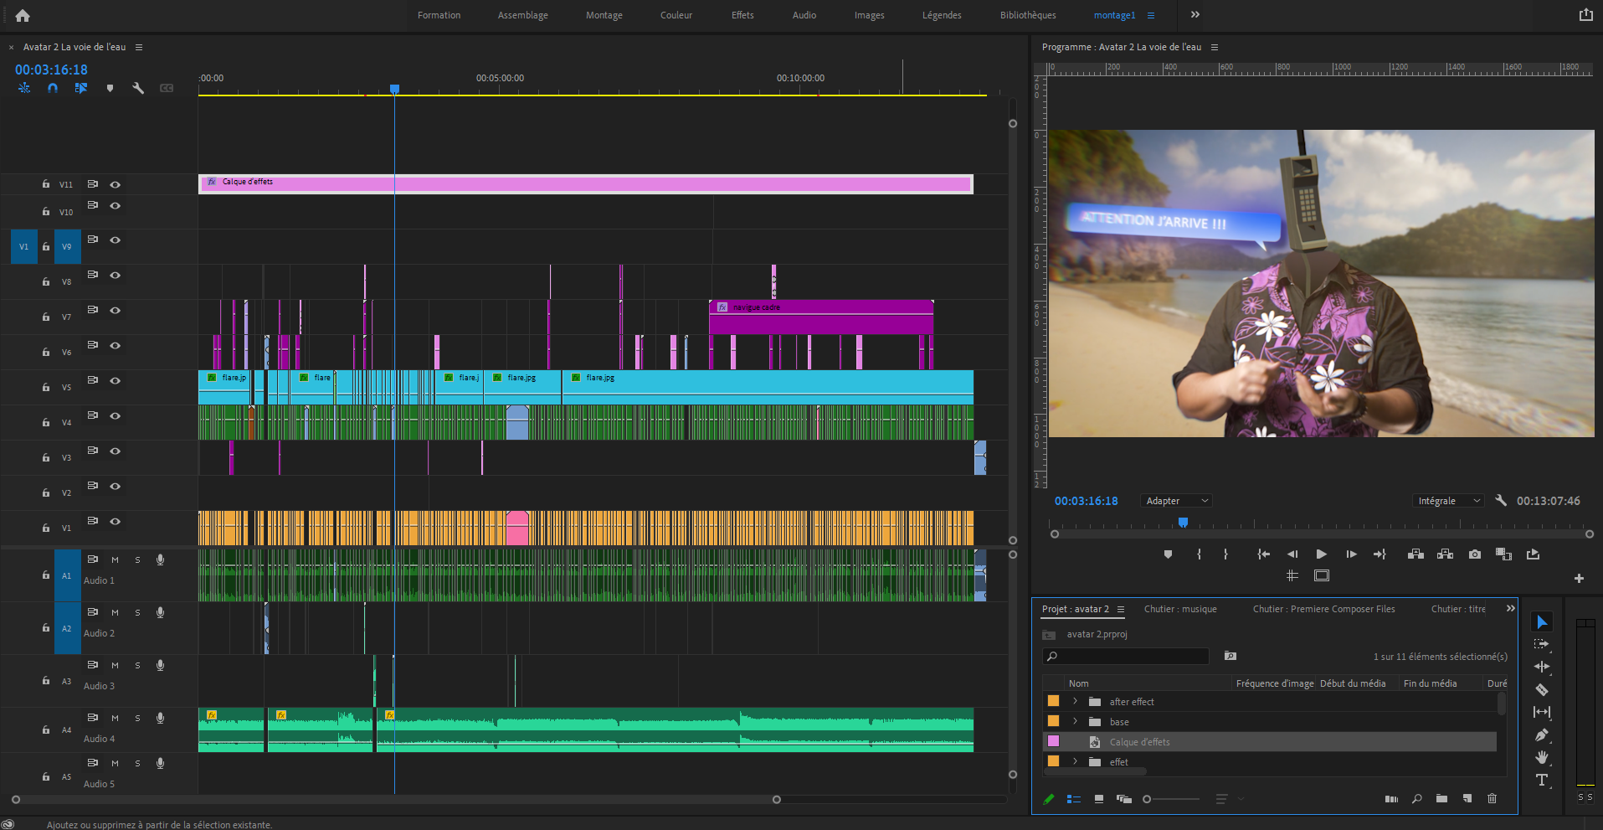The height and width of the screenshot is (830, 1603).
Task: Click the Extract button
Action: [x=1445, y=554]
